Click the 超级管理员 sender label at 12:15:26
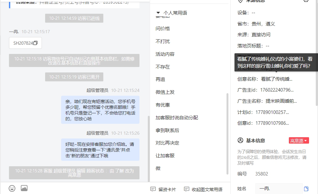The image size is (318, 194). 97,133
